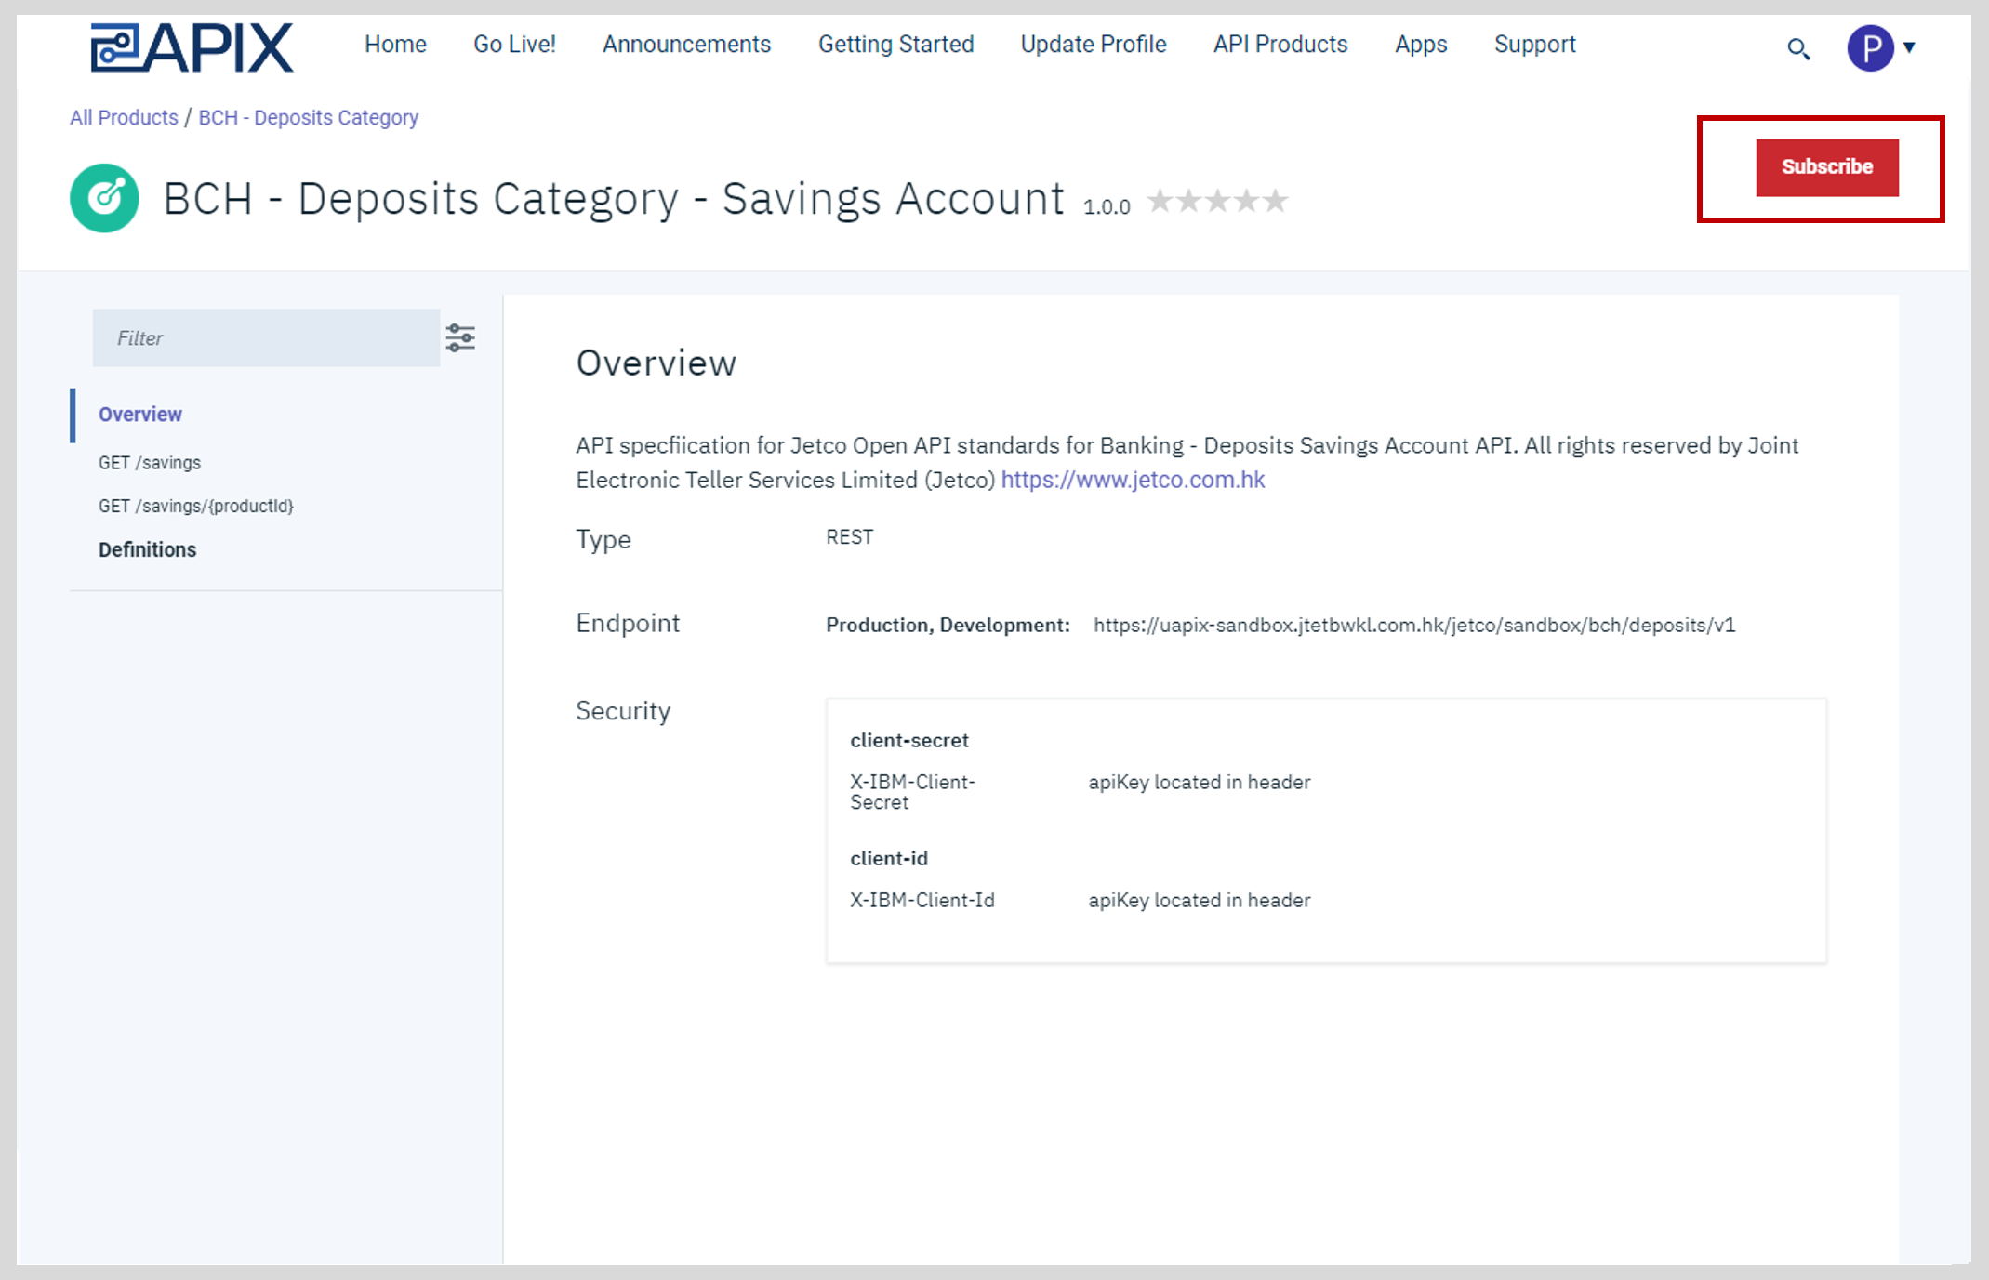Image resolution: width=1989 pixels, height=1280 pixels.
Task: Select GET /savings/{productId} operation
Action: [x=196, y=506]
